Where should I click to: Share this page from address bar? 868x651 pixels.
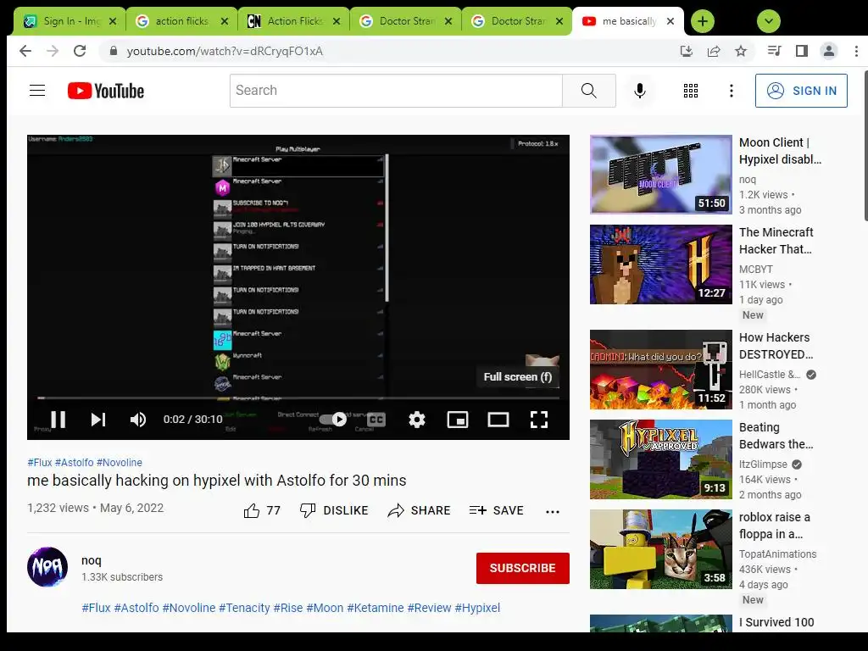pyautogui.click(x=714, y=51)
